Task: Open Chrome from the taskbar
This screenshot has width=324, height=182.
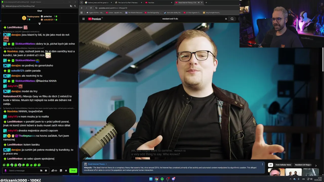Action: point(156,179)
